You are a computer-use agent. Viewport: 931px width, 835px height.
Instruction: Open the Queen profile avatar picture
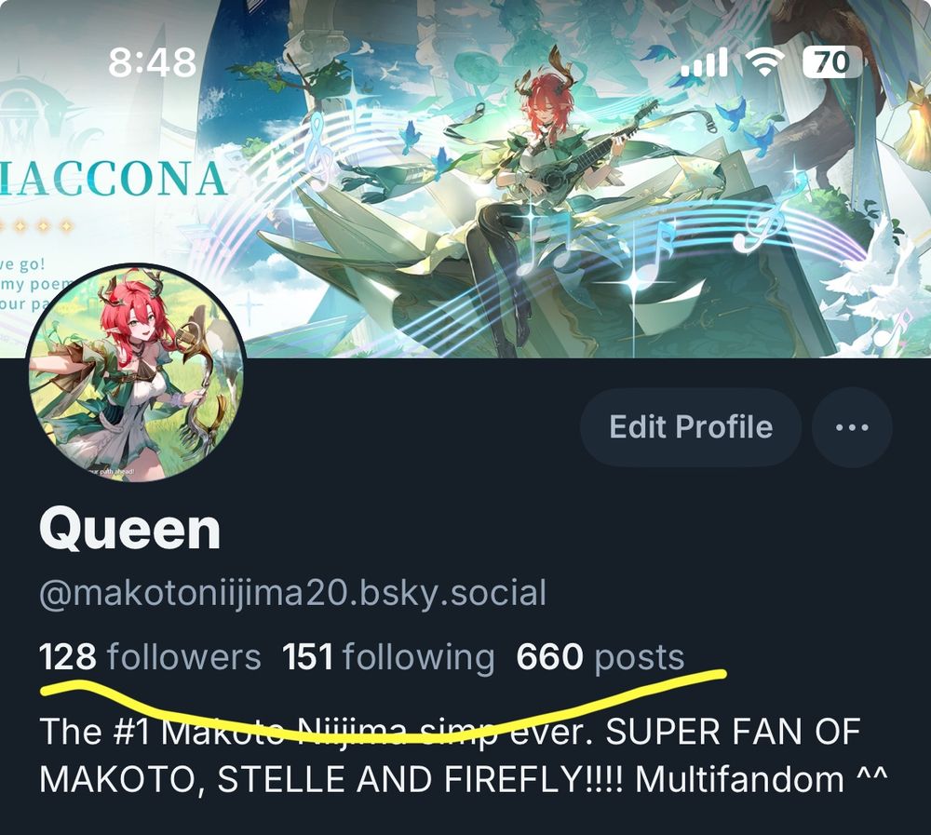tap(136, 373)
